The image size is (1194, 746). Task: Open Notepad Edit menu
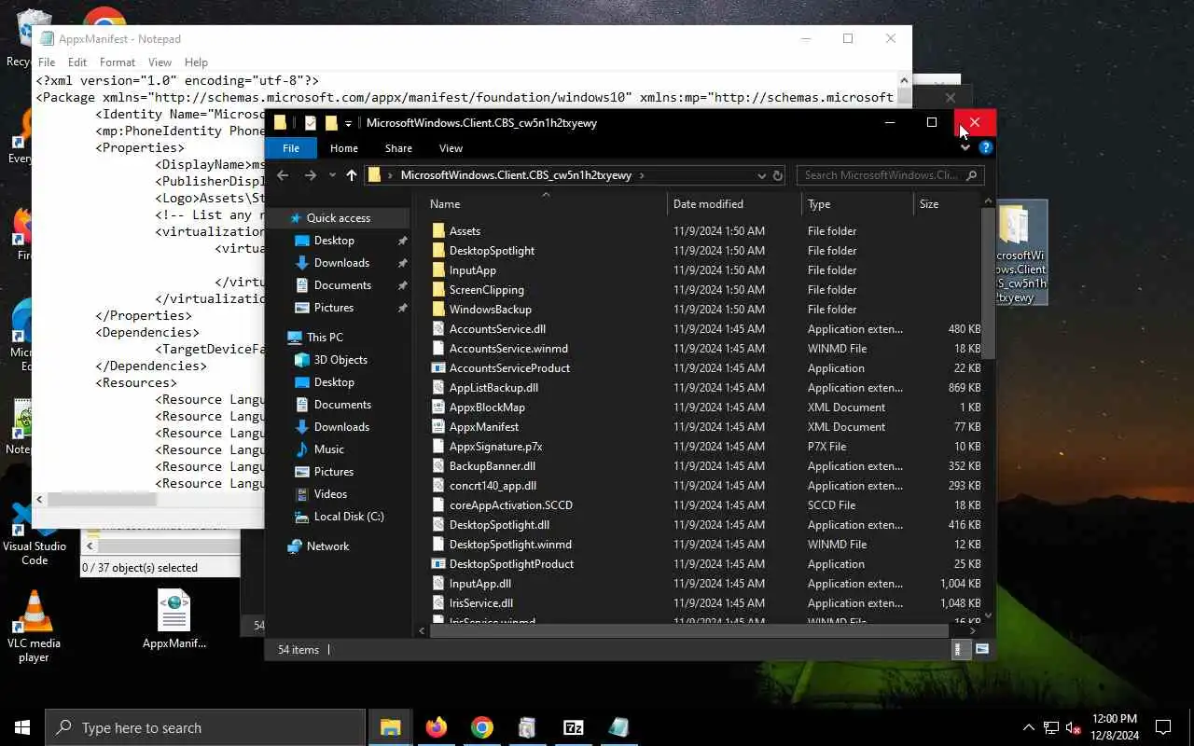(77, 62)
